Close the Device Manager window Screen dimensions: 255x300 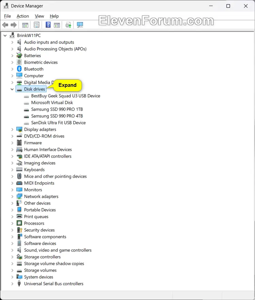[245, 6]
